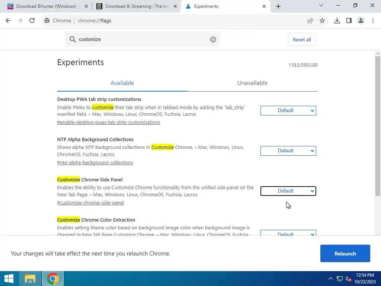Open Customize Chrome Color Extraction dropdown
This screenshot has width=381, height=286.
point(288,233)
